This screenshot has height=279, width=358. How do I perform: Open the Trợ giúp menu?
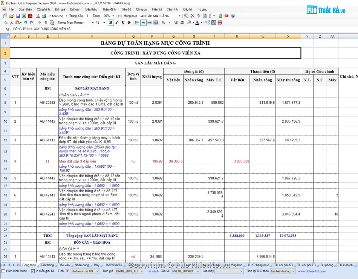point(202,9)
